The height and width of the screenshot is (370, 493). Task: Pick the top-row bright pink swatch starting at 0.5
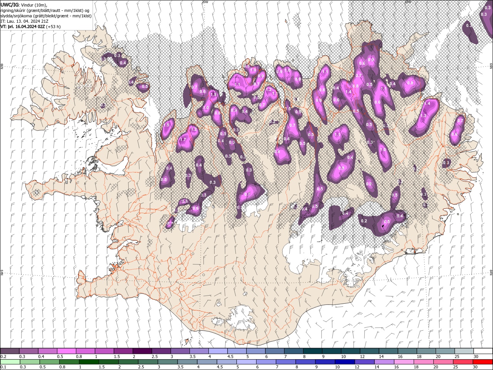(66, 351)
